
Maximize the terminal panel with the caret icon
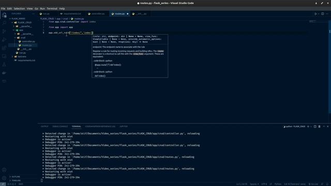[x=324, y=127]
